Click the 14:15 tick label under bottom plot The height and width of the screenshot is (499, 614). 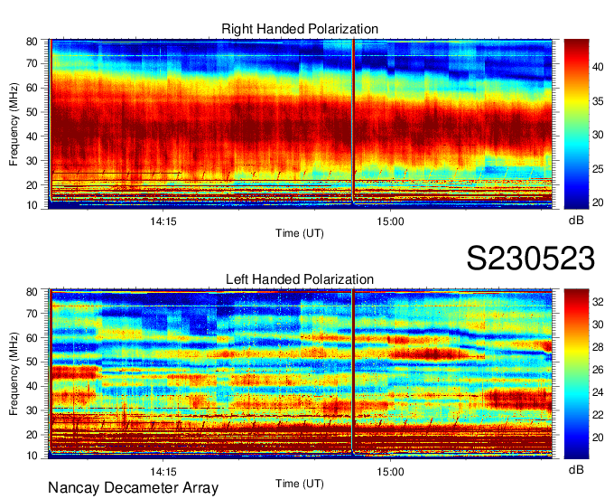(163, 472)
